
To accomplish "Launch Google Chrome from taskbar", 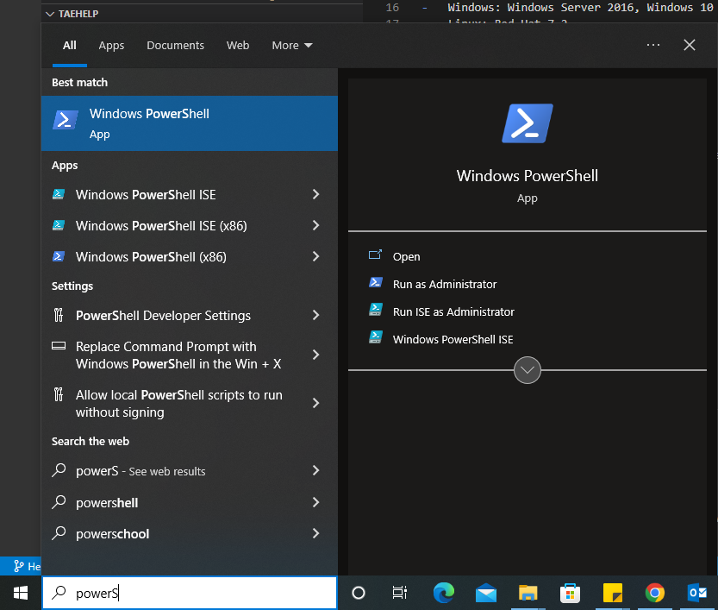I will [655, 593].
